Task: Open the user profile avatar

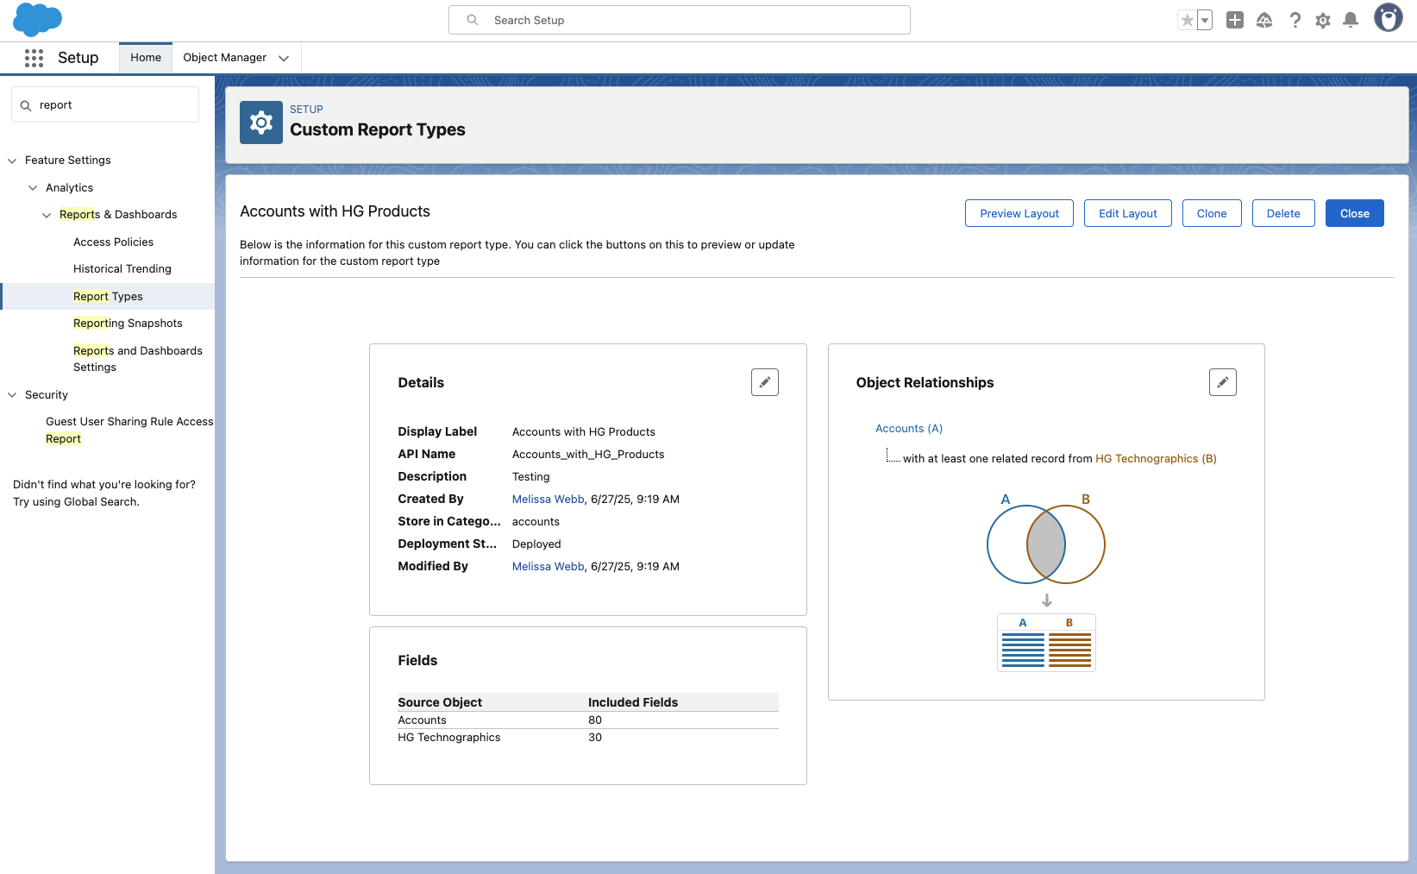Action: tap(1388, 18)
